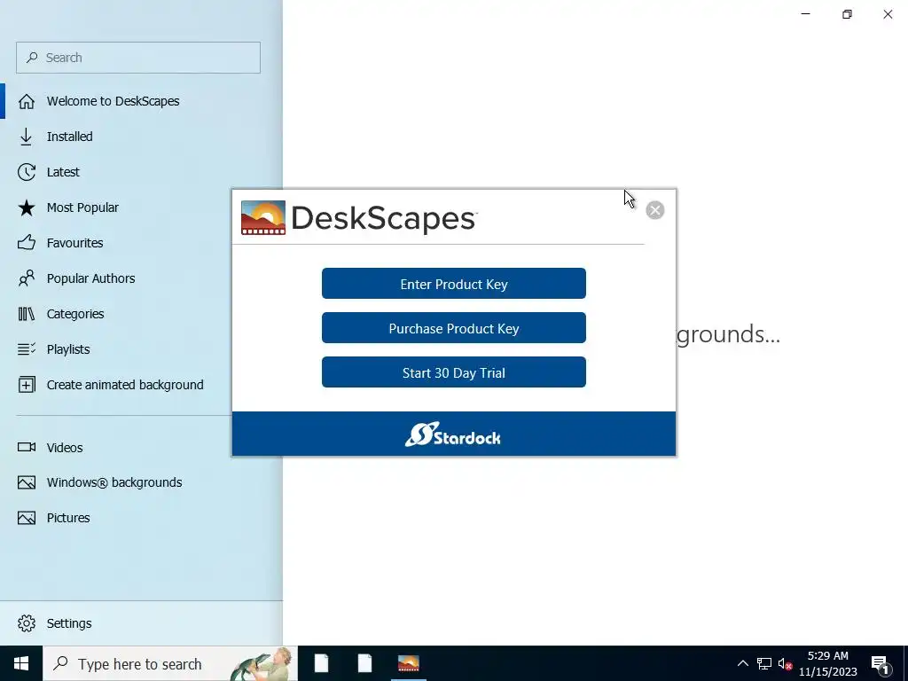
Task: Click the gear icon for Settings
Action: (26, 623)
